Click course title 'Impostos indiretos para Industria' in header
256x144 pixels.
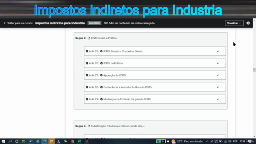tap(60, 23)
